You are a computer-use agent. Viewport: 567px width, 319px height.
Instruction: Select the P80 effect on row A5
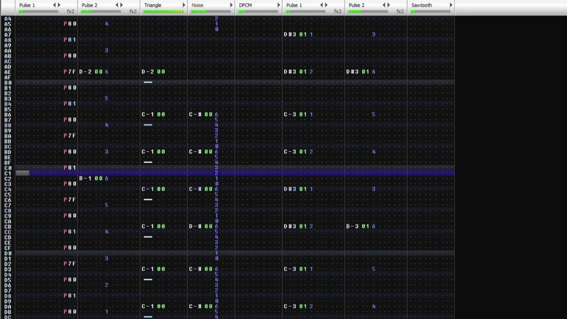(70, 23)
